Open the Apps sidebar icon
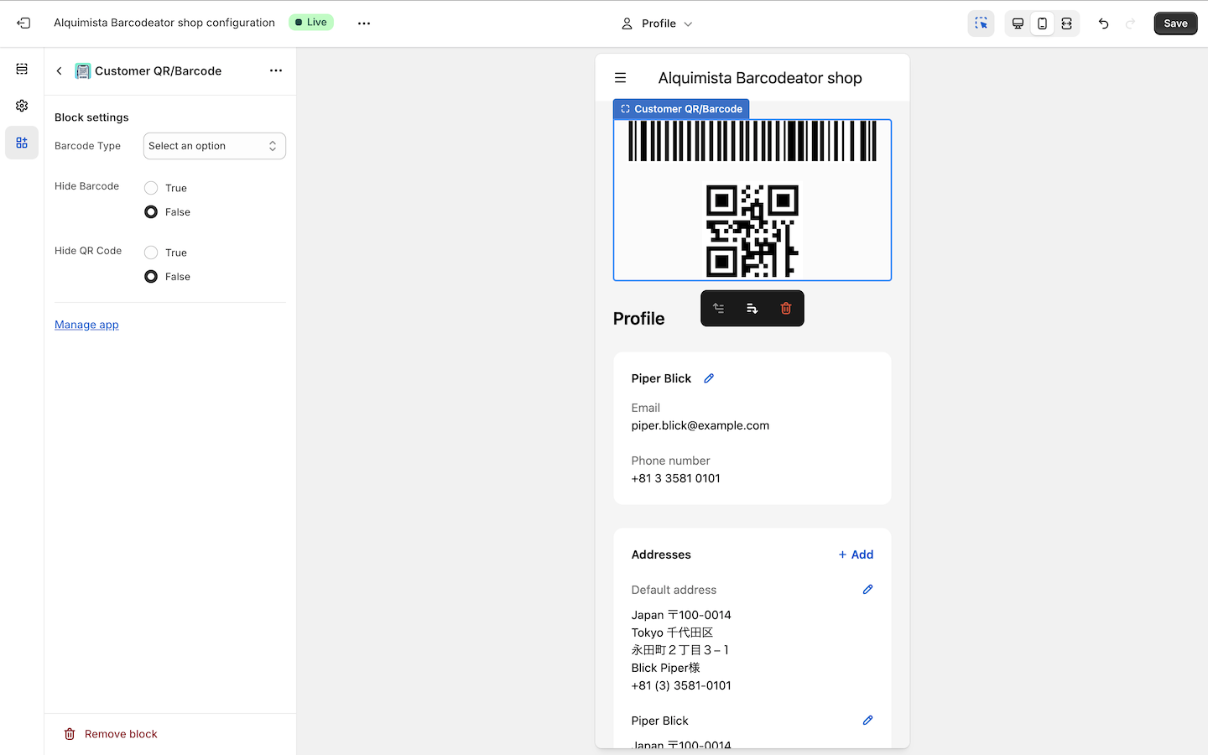 coord(22,143)
